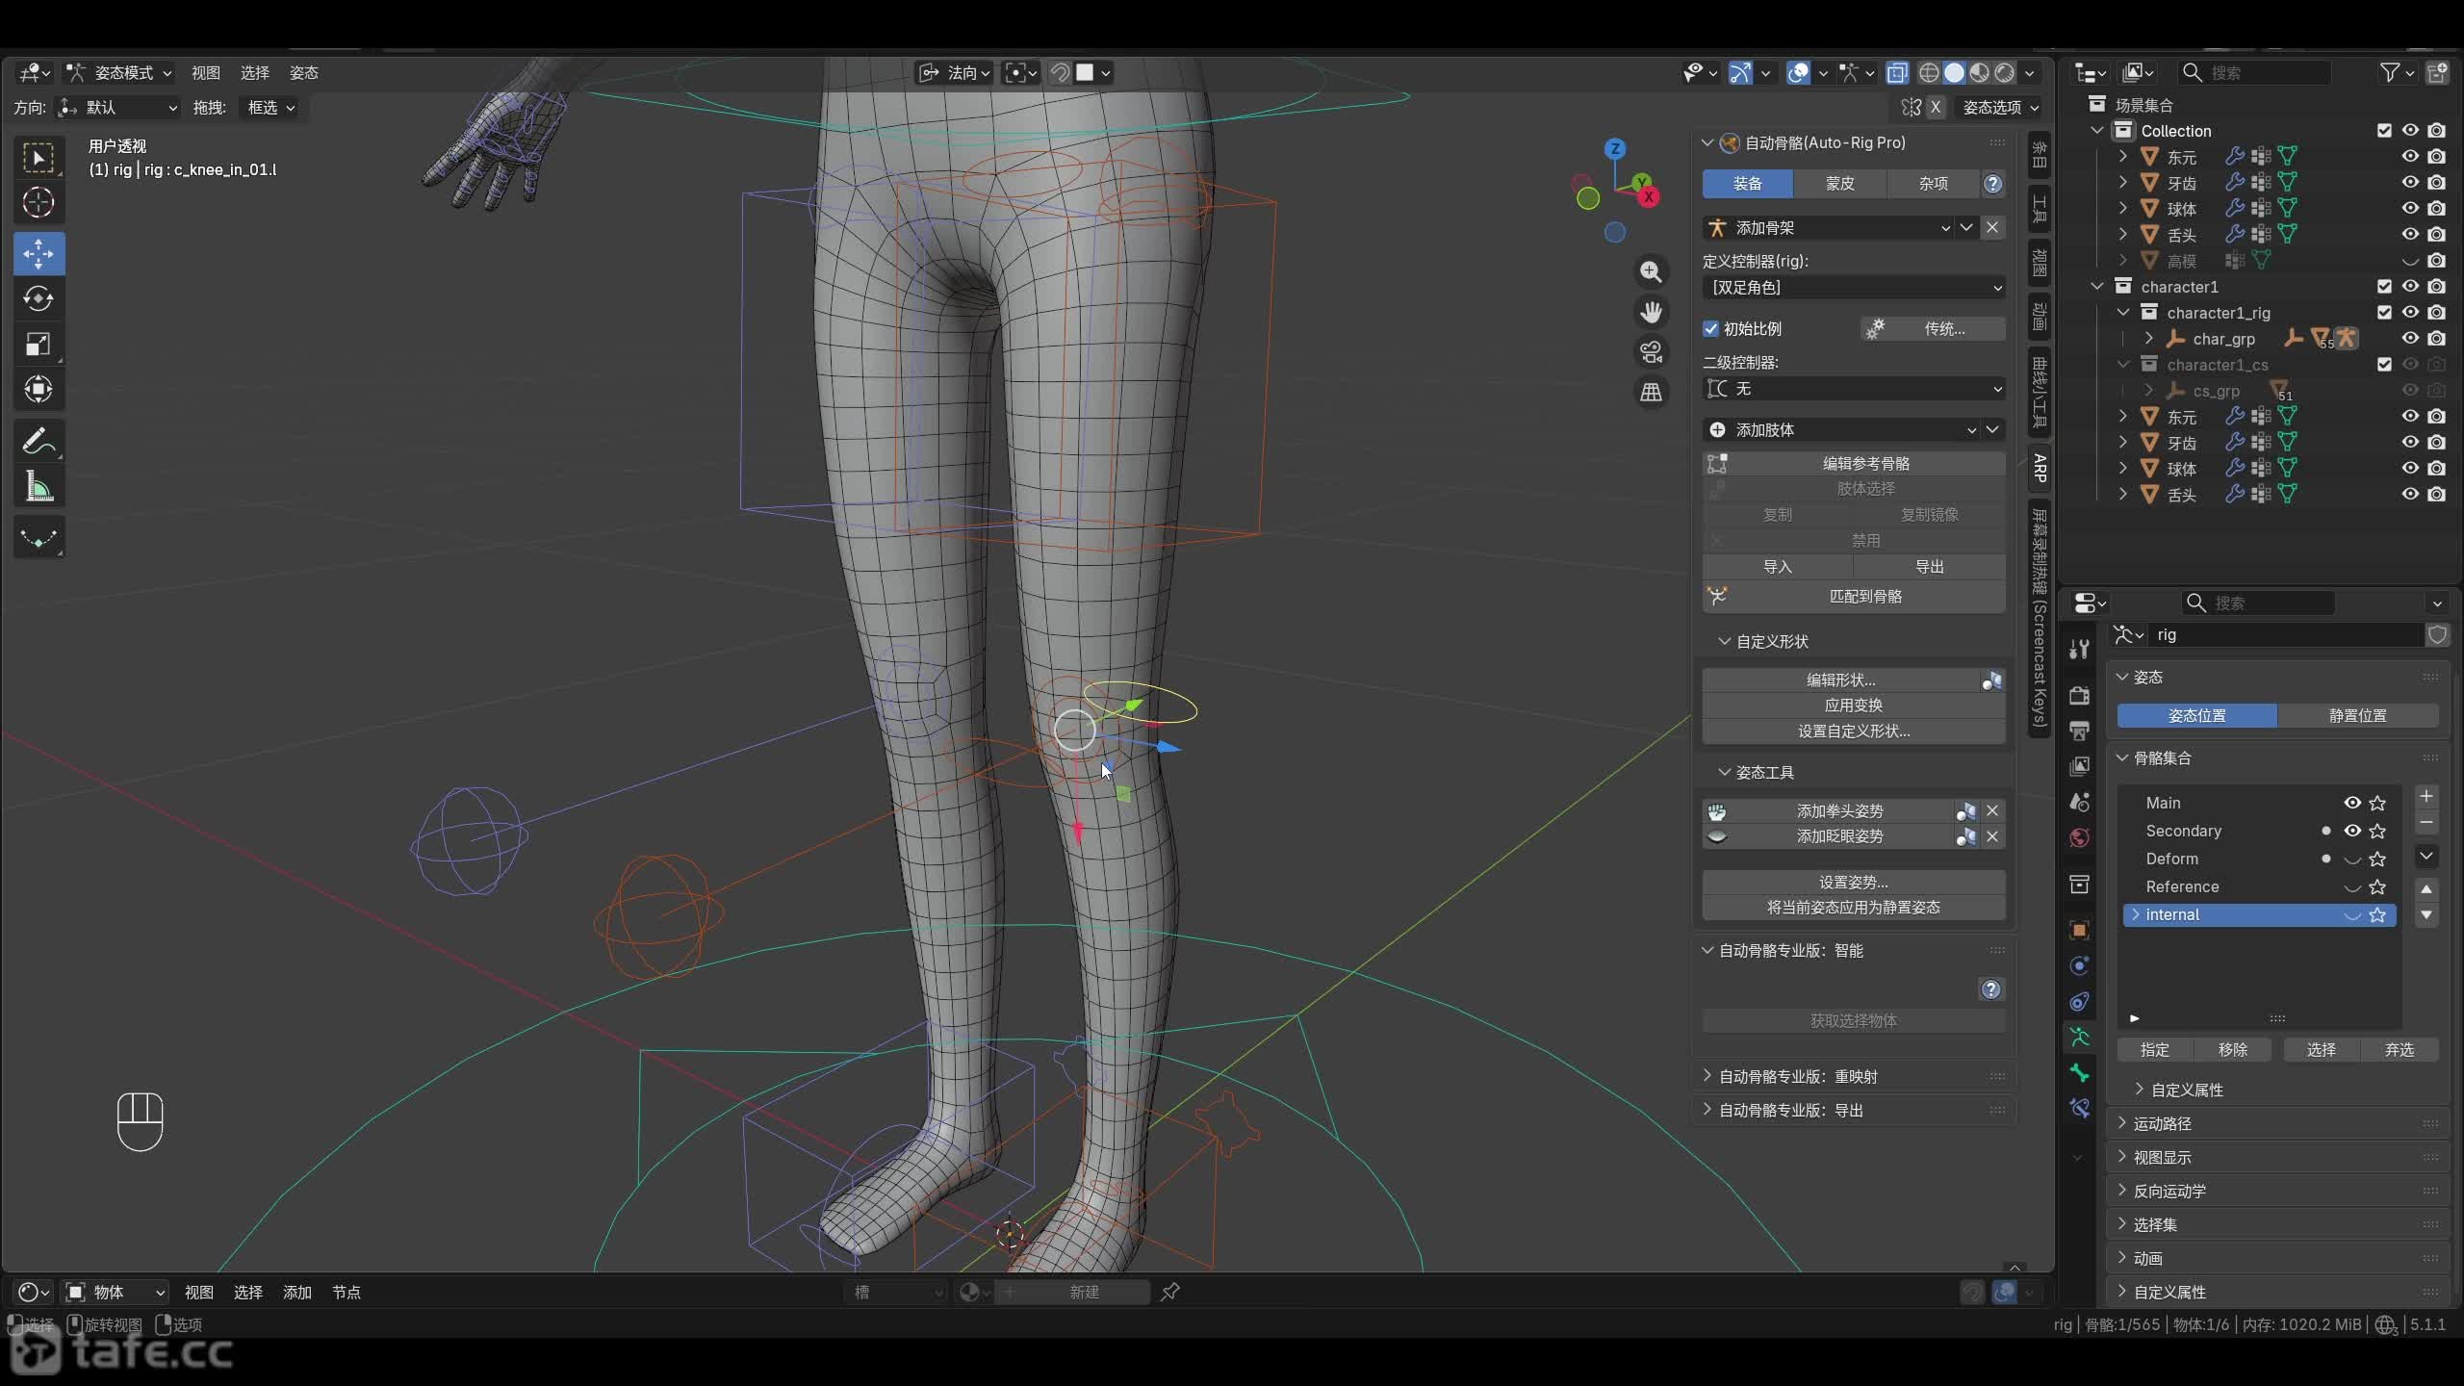Toggle X-ray display icon in header
This screenshot has height=1386, width=2464.
[1897, 73]
